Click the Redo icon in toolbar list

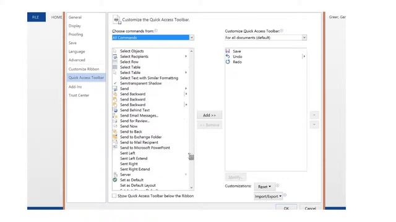[x=228, y=62]
